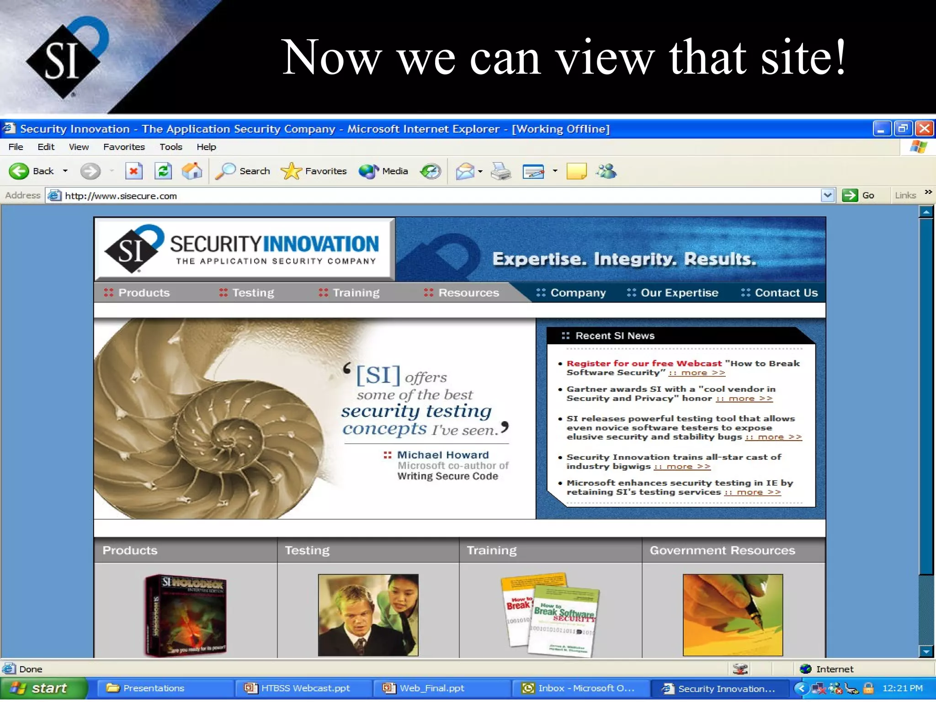Switch to Presentations taskbar folder
This screenshot has width=936, height=702.
click(165, 688)
